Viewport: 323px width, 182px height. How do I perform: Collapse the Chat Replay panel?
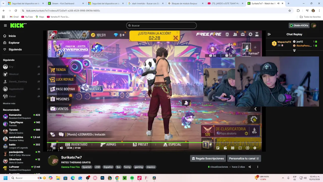tap(269, 34)
